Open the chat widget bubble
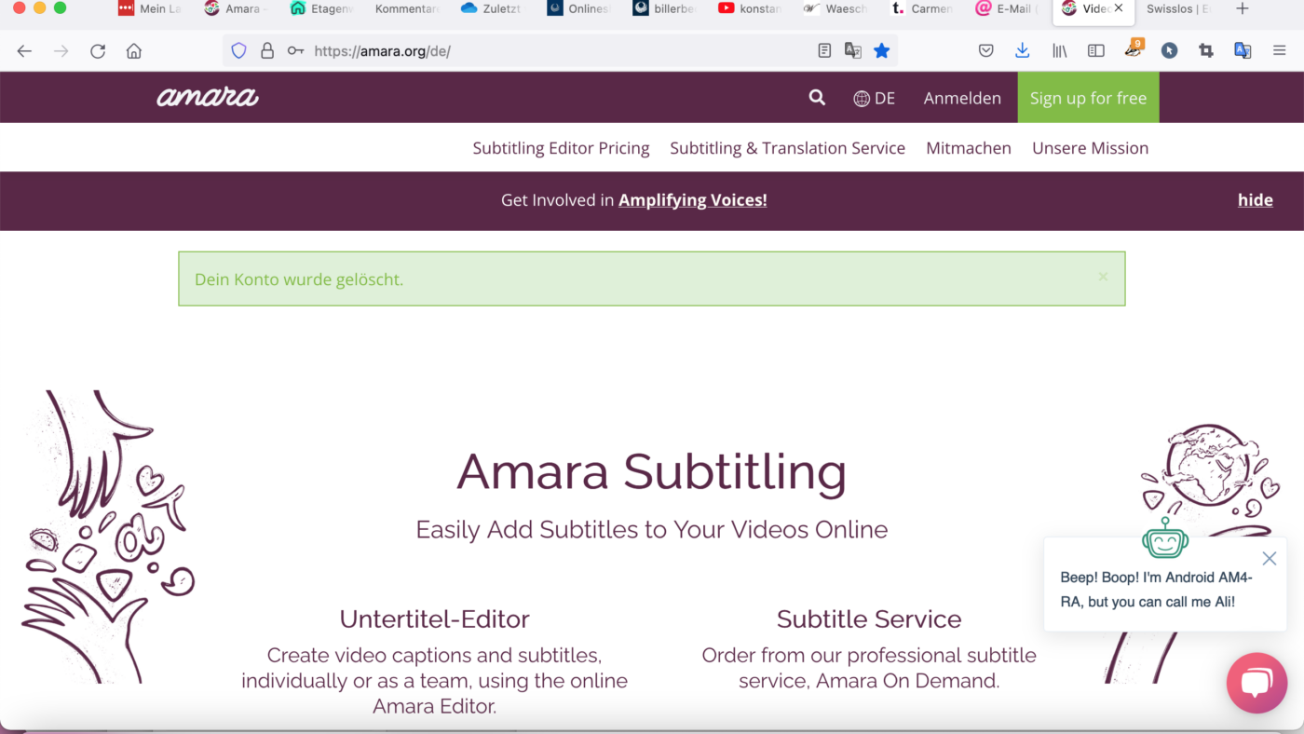Viewport: 1304px width, 734px height. (x=1256, y=683)
